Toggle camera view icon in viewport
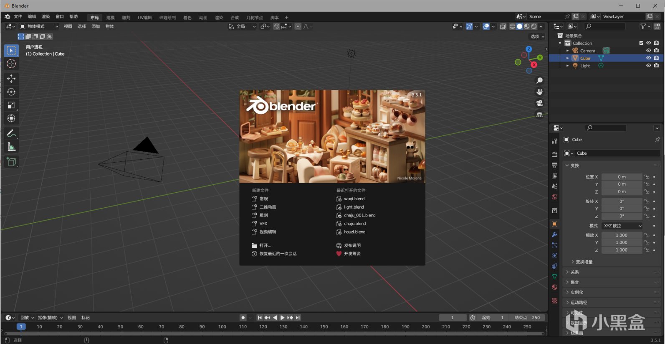The image size is (665, 344). [539, 103]
